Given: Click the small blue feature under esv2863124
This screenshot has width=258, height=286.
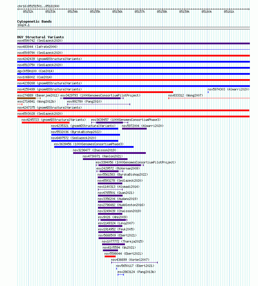Looking at the screenshot, I should click(121, 275).
